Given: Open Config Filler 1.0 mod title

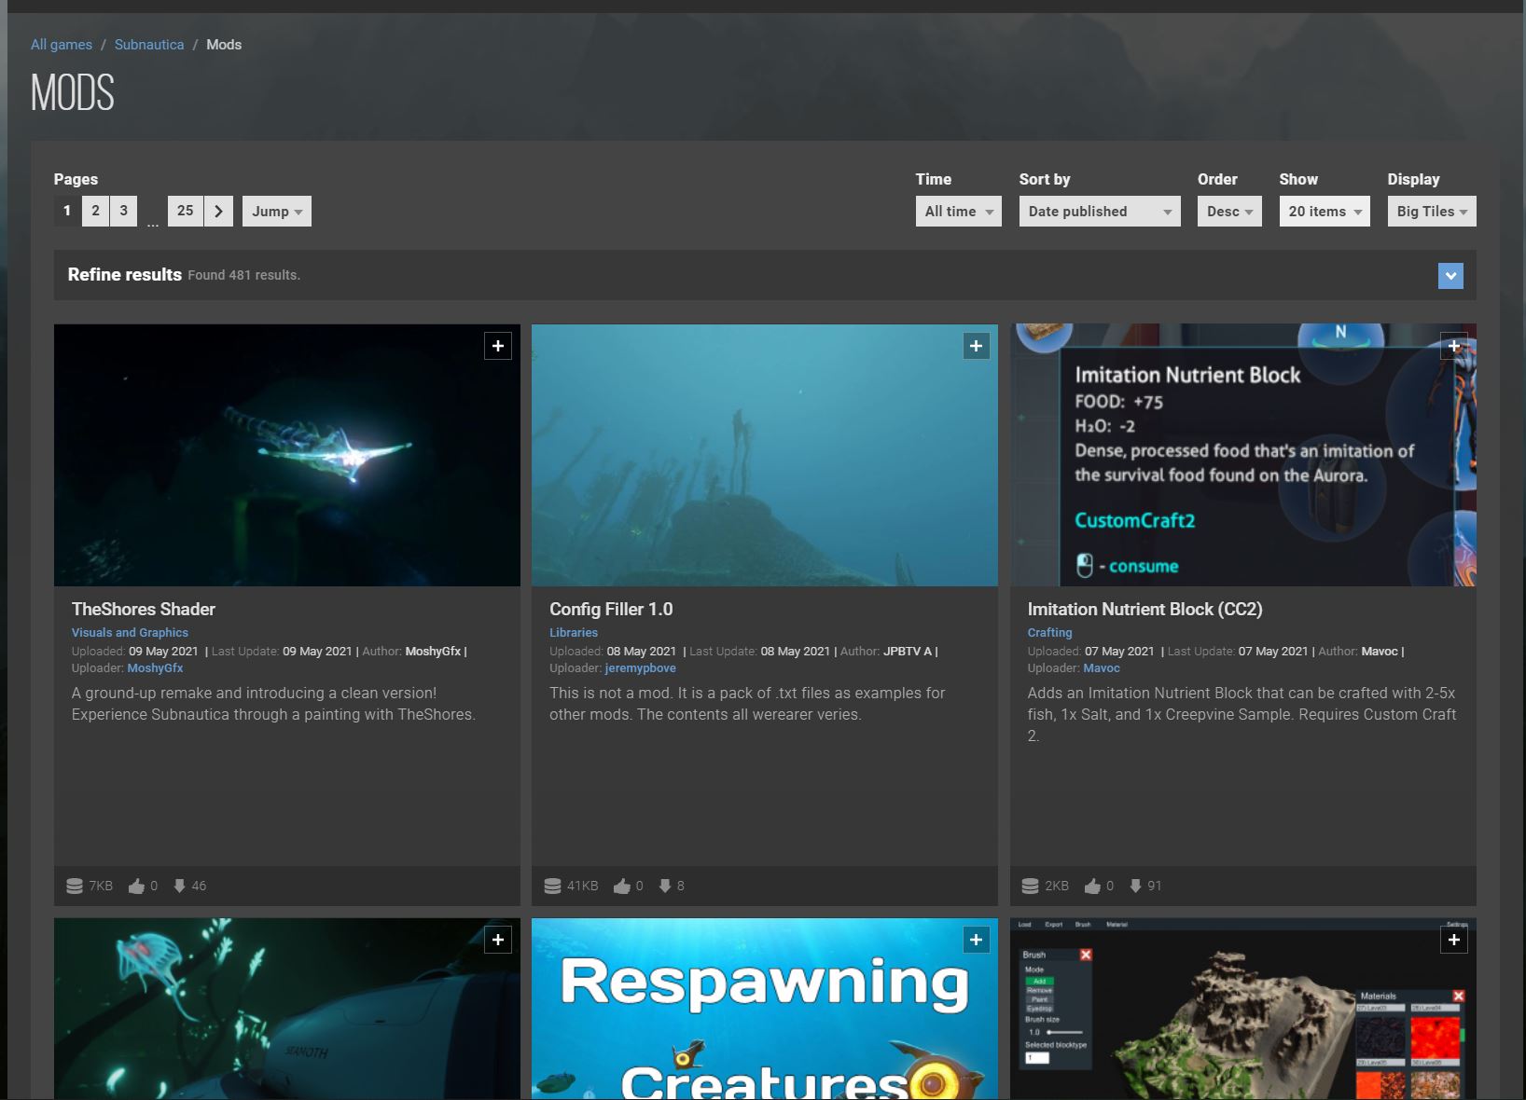Looking at the screenshot, I should (611, 609).
